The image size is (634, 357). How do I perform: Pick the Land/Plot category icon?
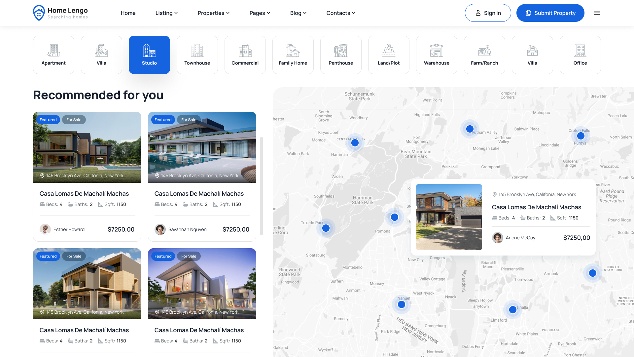389,51
